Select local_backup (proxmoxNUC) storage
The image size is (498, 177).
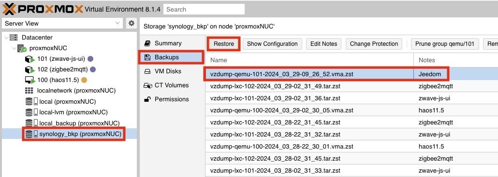point(79,123)
